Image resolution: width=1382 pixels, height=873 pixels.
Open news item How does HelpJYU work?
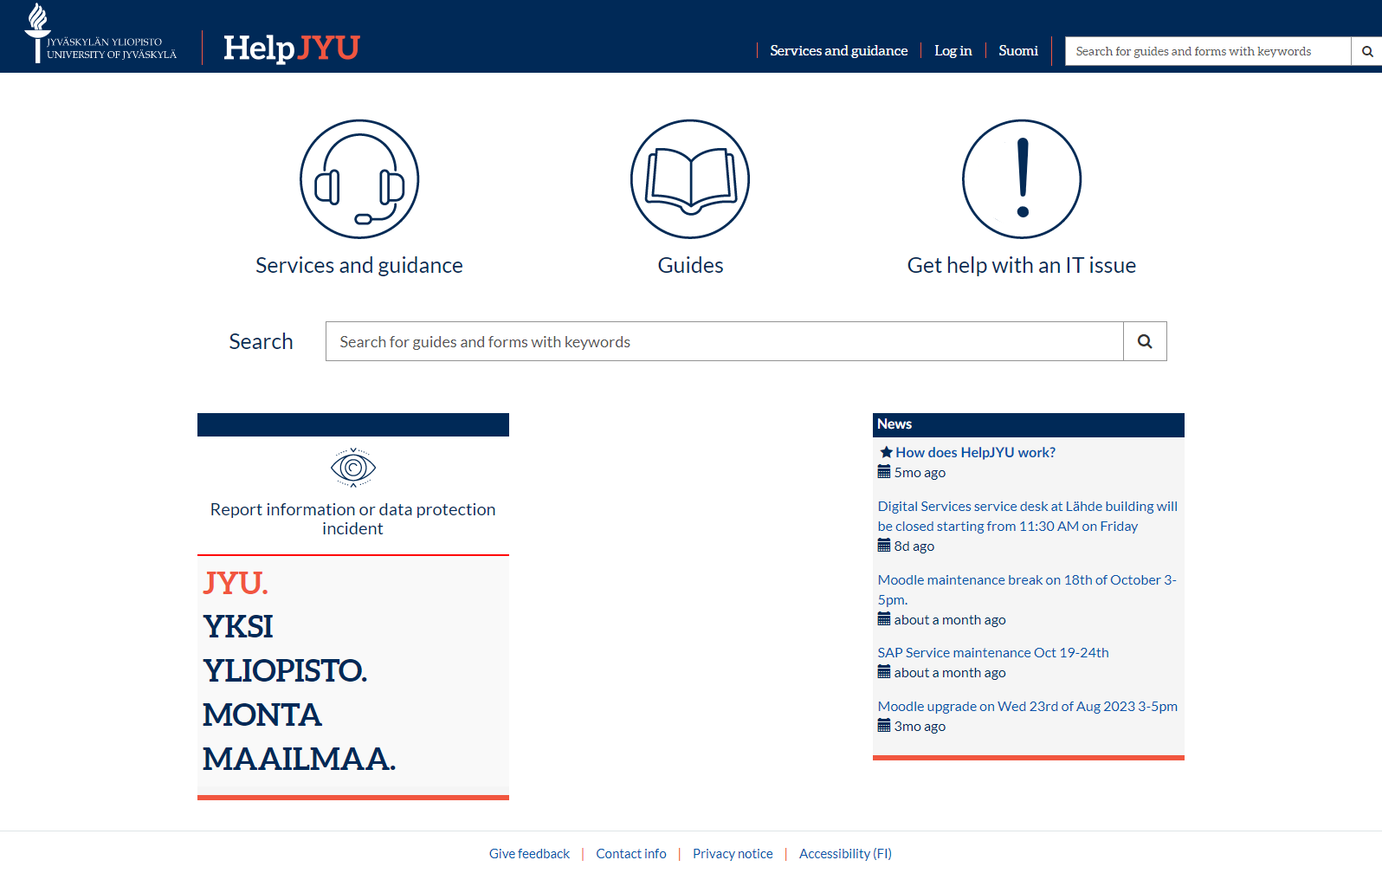point(975,452)
